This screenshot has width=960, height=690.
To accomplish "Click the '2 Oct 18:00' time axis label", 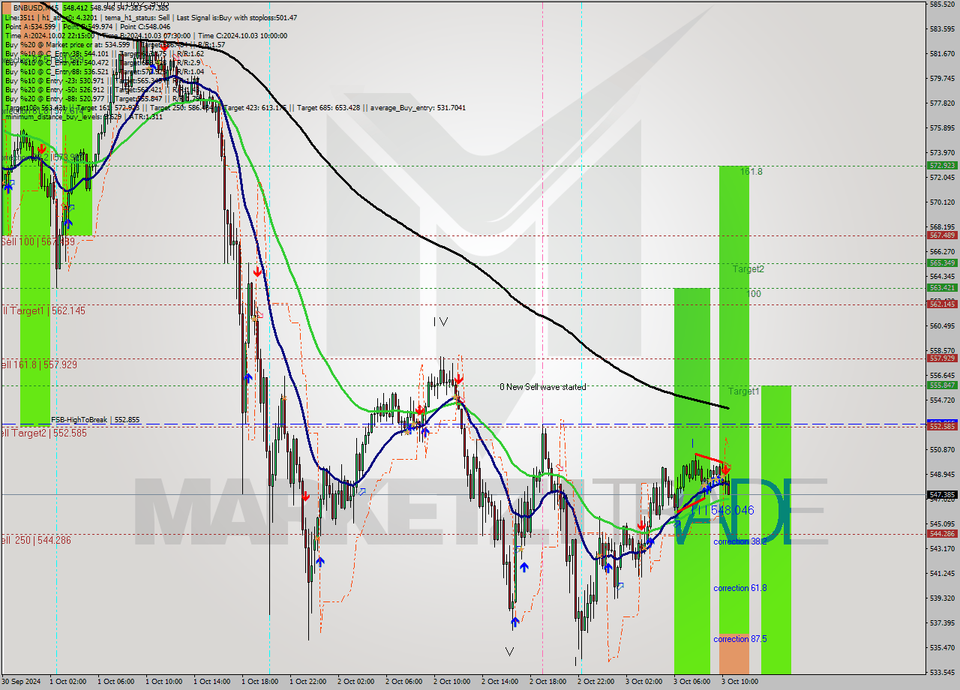I will pyautogui.click(x=548, y=682).
